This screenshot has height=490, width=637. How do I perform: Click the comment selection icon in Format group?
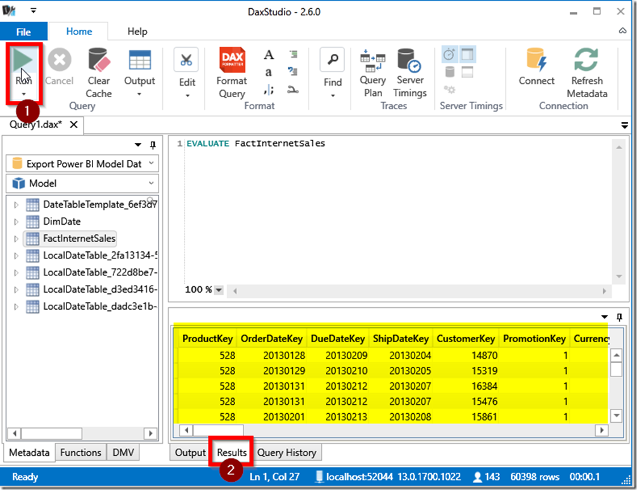click(293, 54)
